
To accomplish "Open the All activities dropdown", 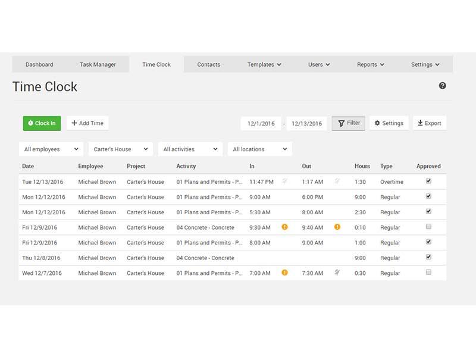I will click(x=190, y=149).
